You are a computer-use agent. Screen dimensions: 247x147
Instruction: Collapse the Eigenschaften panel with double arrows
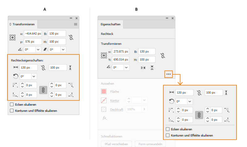coord(167,19)
